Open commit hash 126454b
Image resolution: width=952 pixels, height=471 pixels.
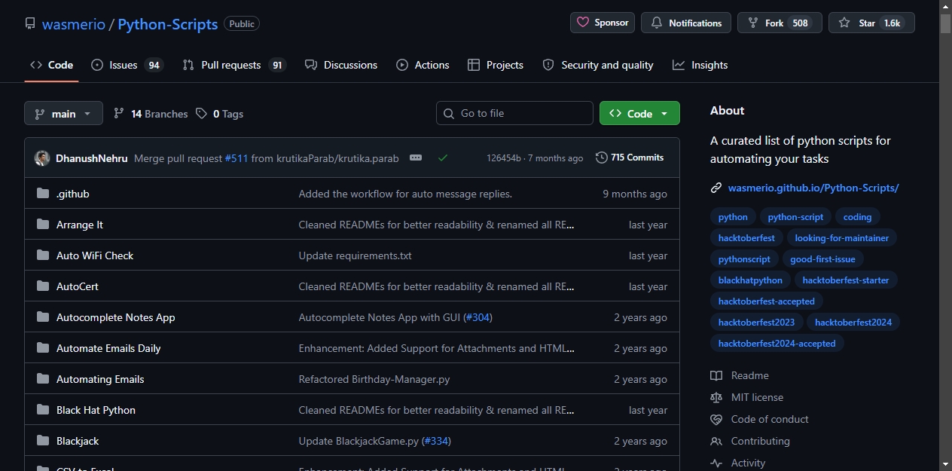tap(503, 158)
